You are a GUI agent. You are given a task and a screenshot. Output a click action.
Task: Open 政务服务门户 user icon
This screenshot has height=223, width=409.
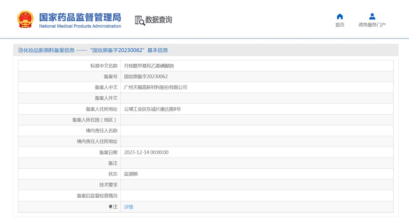coord(372,17)
